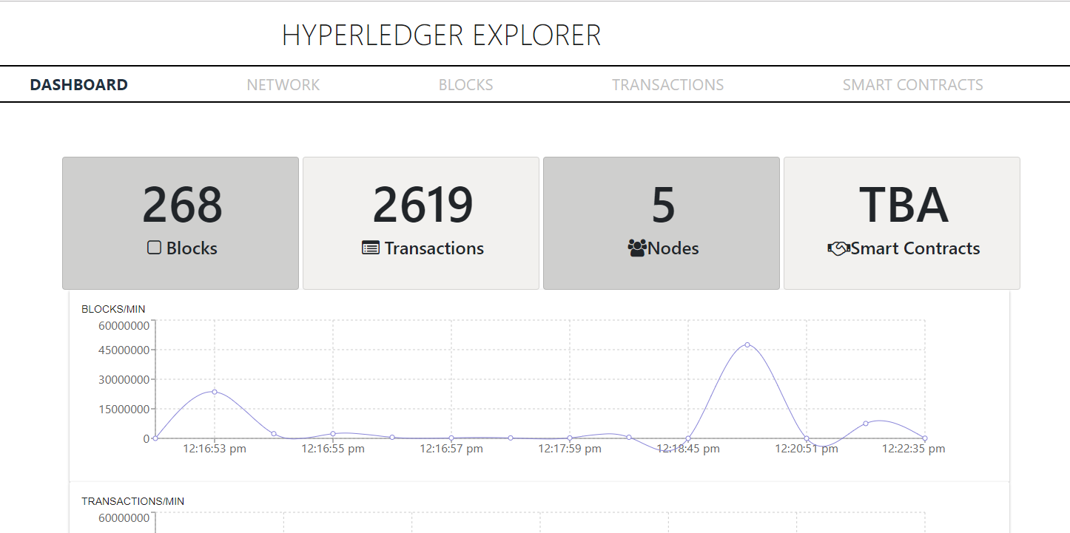1070x533 pixels.
Task: Go to the Blocks tab
Action: point(466,85)
